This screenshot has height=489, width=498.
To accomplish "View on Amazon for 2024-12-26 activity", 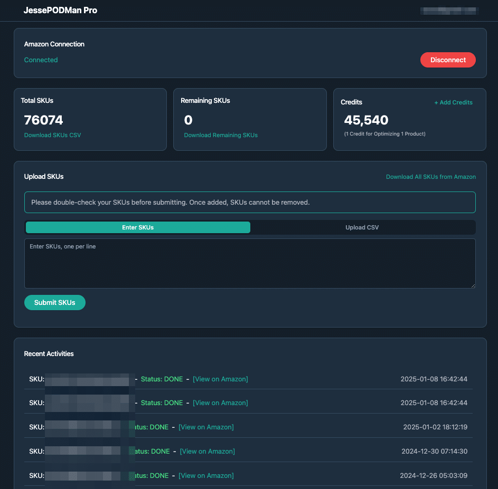I will point(206,475).
